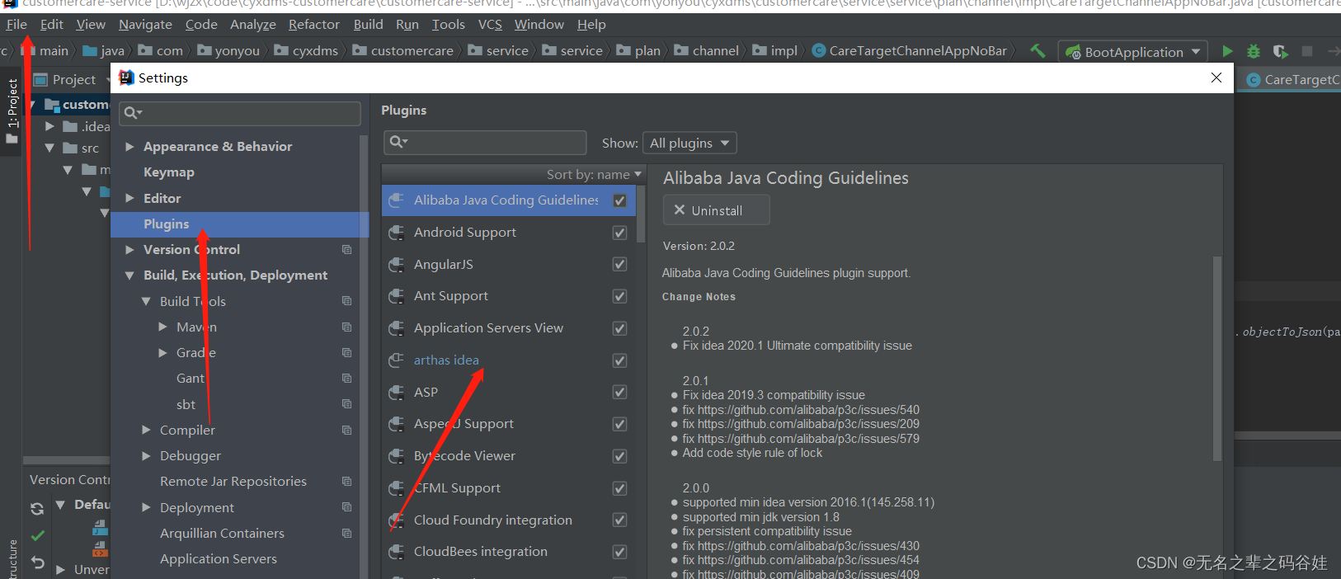Expand the Debugger settings node

(146, 456)
